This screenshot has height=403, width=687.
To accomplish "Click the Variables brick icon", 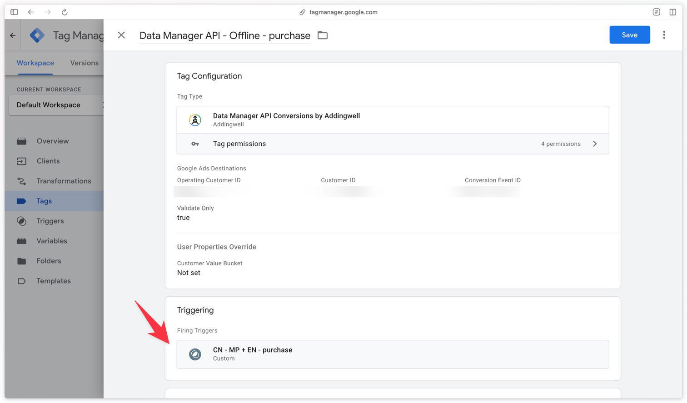I will (21, 241).
